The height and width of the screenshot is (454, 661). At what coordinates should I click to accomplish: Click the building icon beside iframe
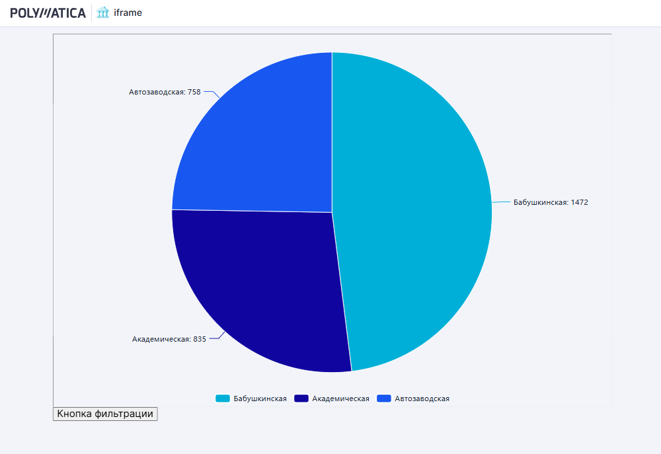click(x=102, y=13)
